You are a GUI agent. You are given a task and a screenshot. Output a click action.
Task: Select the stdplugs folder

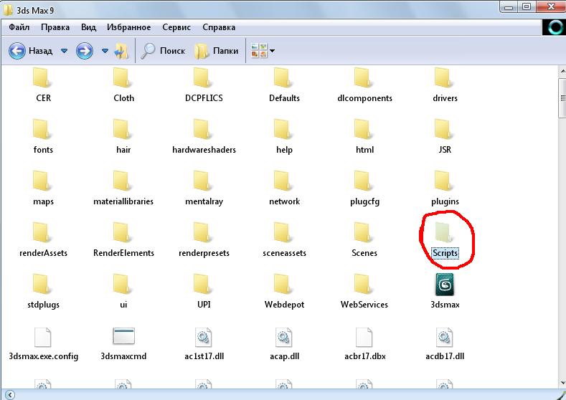point(43,292)
